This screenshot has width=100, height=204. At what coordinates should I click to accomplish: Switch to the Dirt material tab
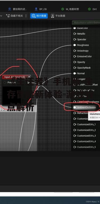pyautogui.click(x=92, y=9)
